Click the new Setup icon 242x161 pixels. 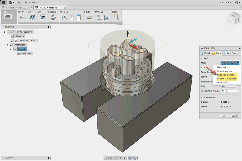23,17
